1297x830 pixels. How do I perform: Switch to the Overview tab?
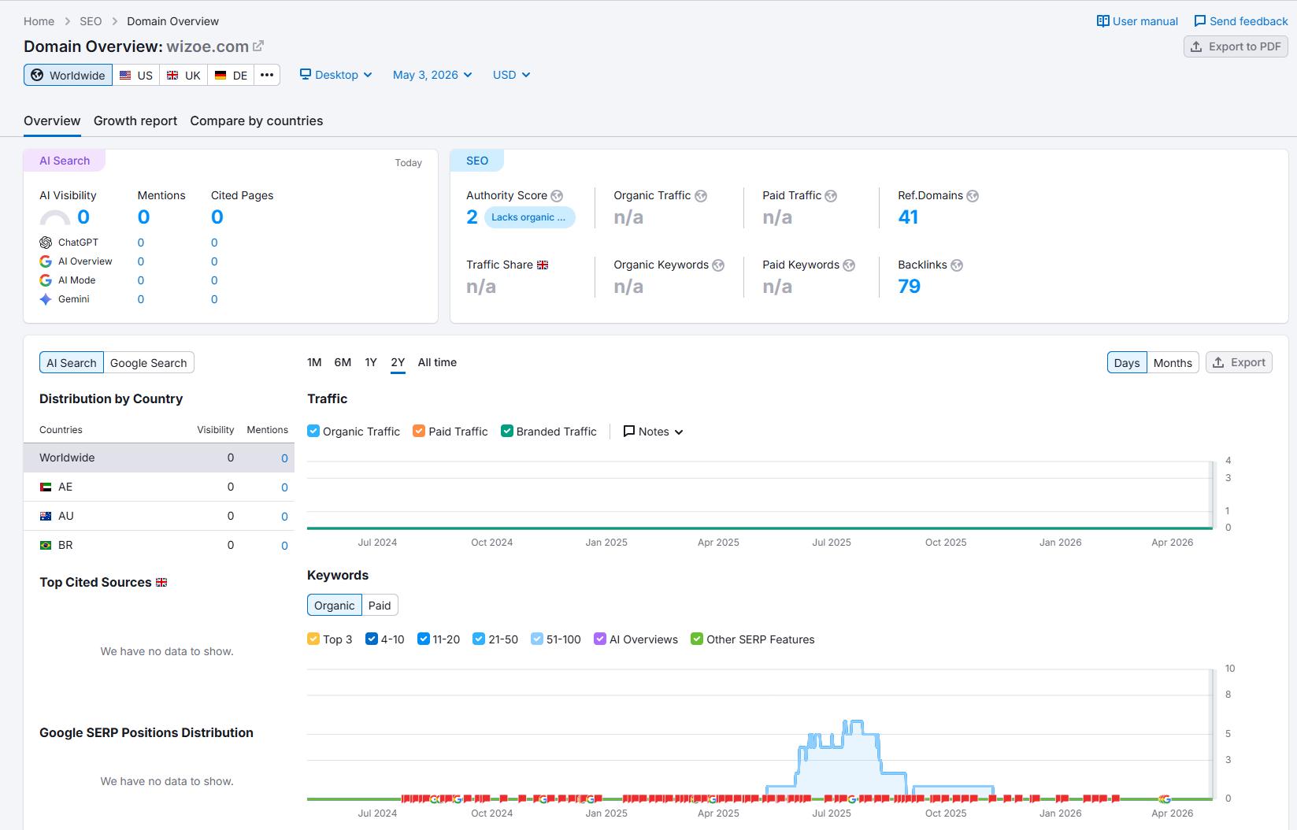[x=52, y=120]
